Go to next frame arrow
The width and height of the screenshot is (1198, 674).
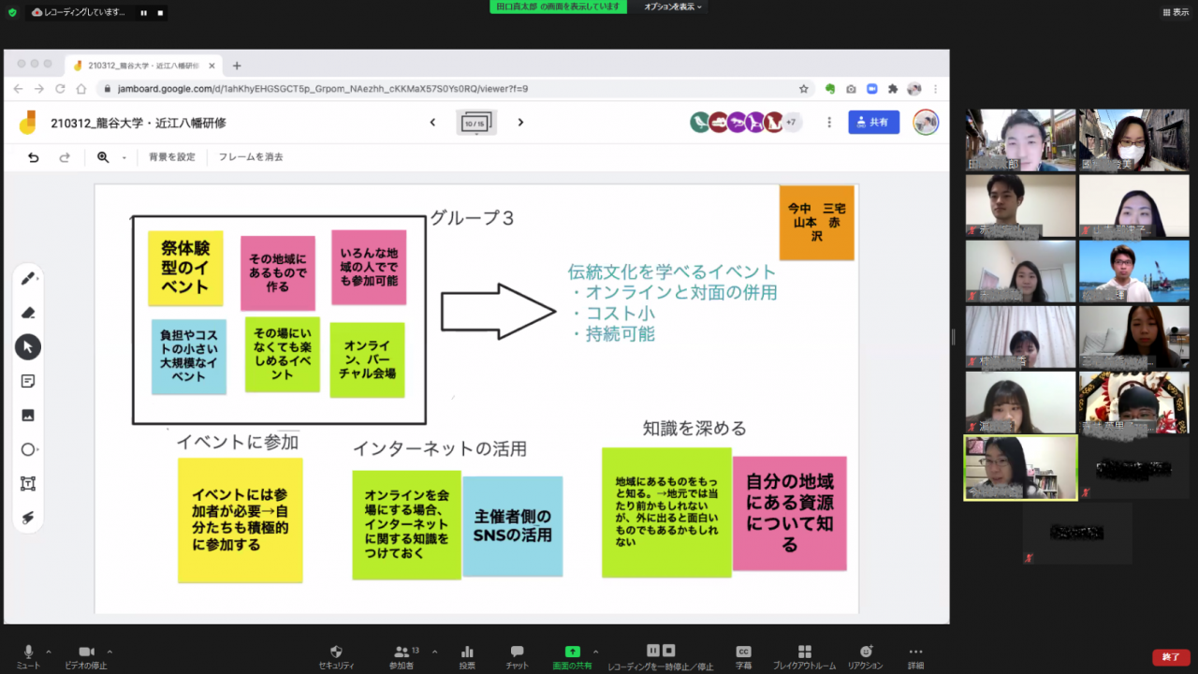click(521, 123)
